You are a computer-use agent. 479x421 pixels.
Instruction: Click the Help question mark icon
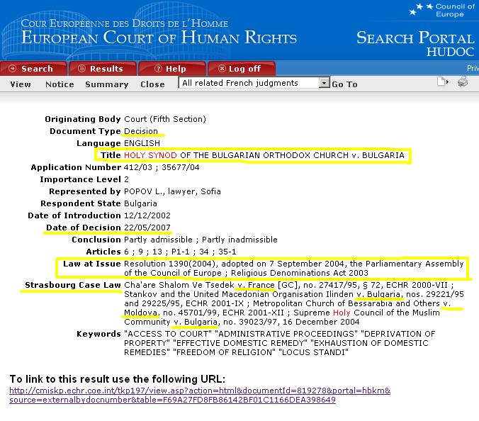[x=158, y=69]
